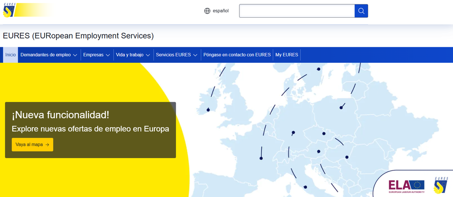Viewport: 453px width, 197px height.
Task: Click the map dot on France
Action: coord(261,158)
